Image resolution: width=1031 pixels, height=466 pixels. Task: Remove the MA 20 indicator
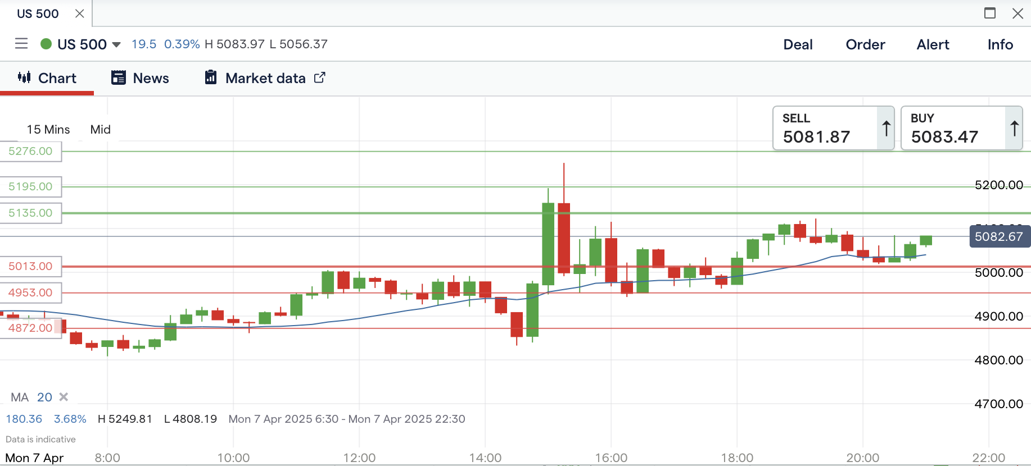(64, 397)
